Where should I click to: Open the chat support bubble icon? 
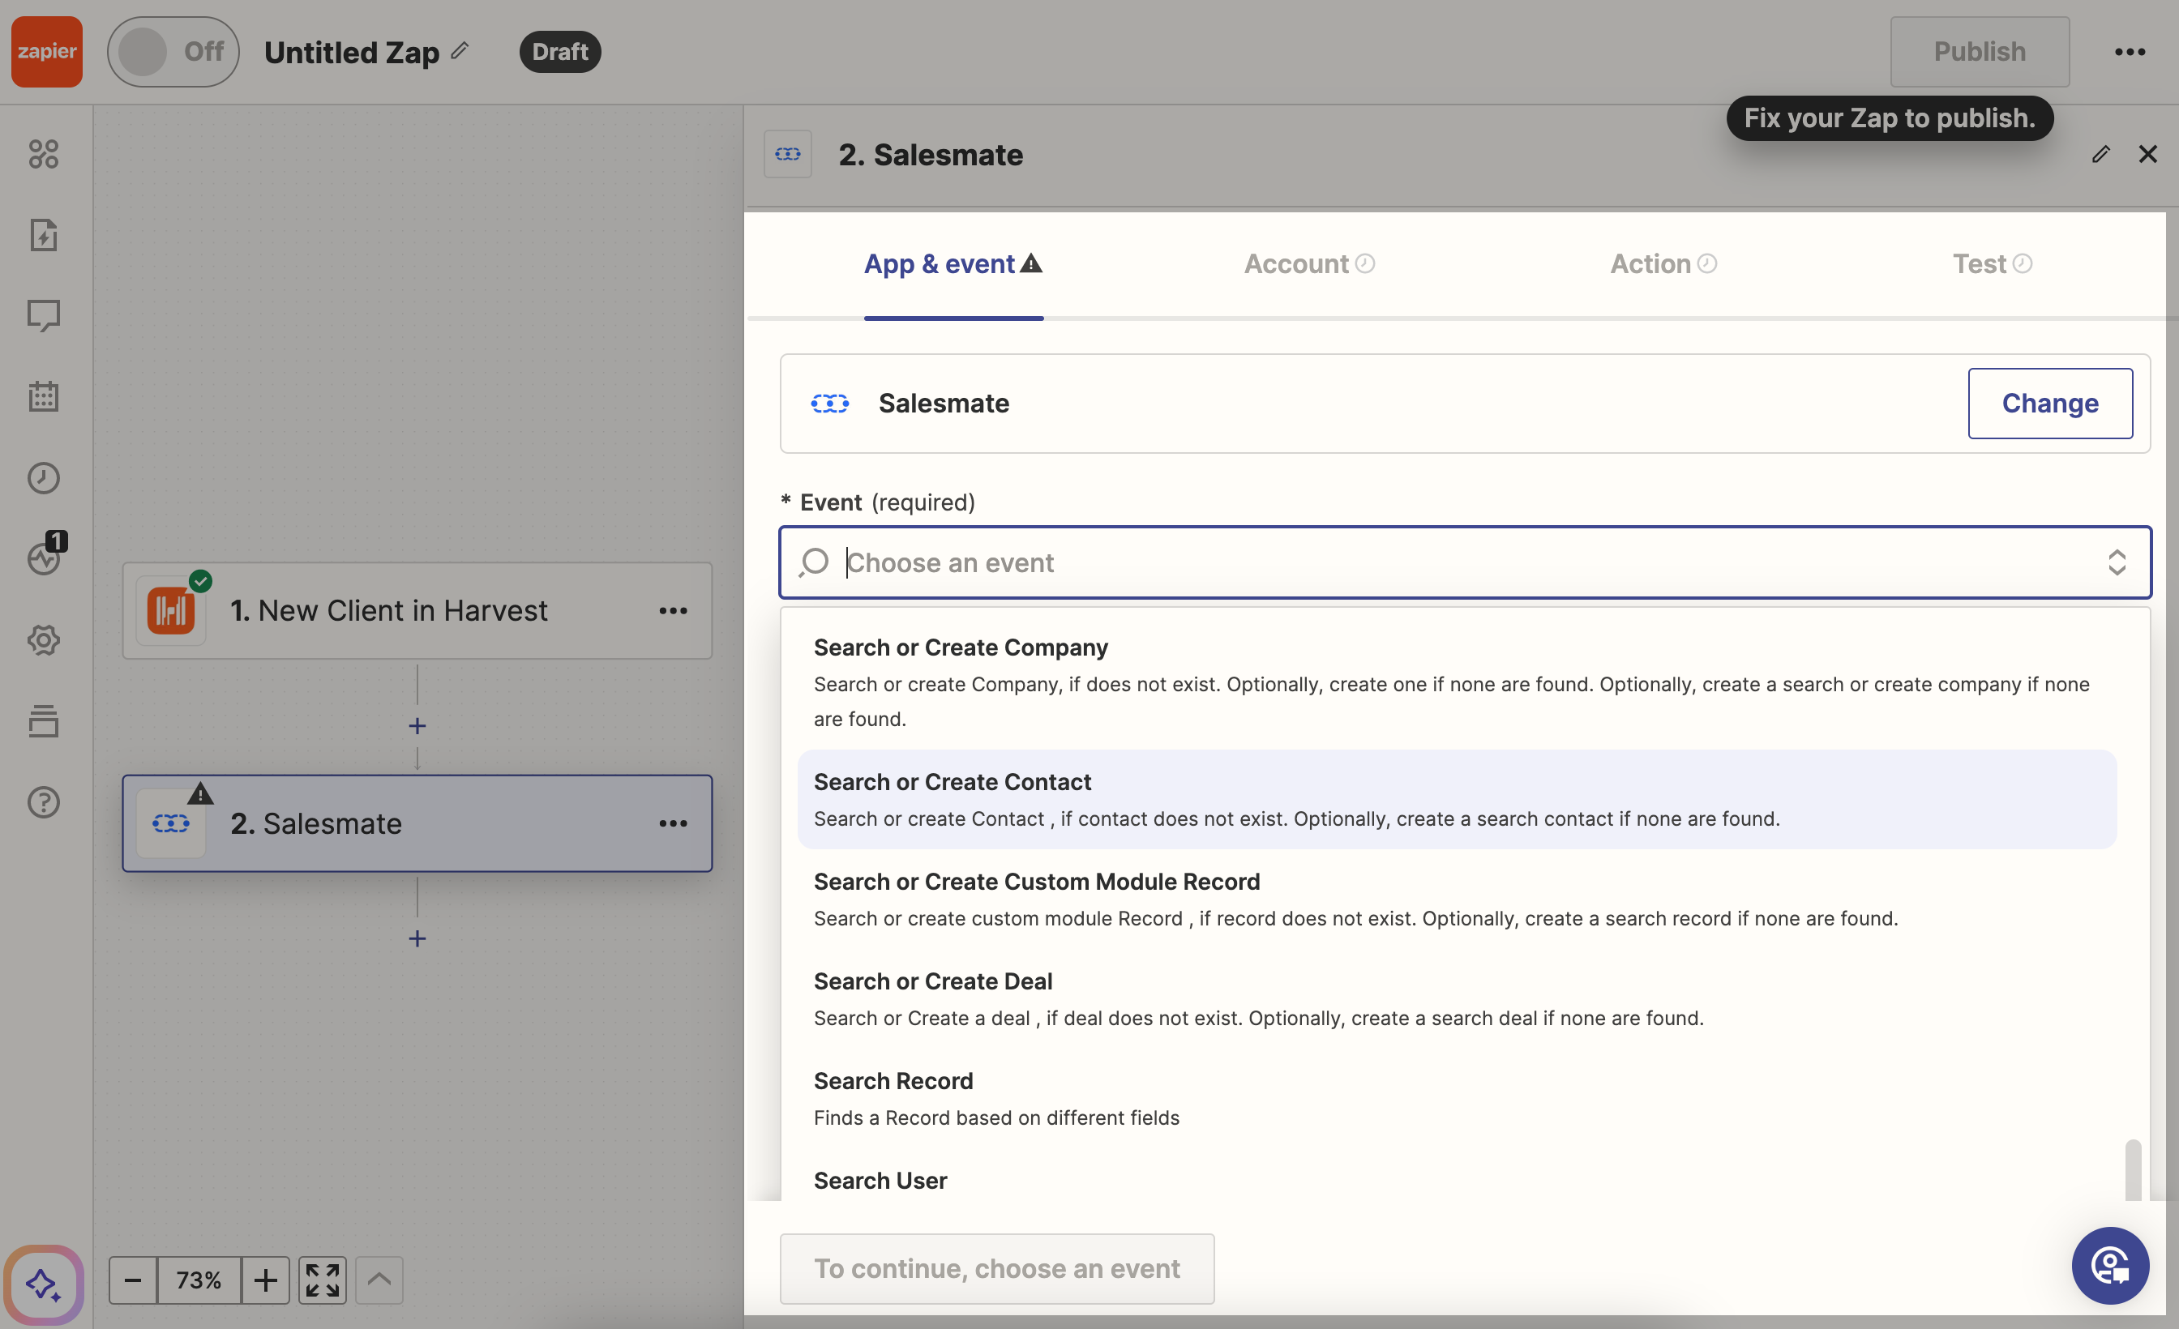coord(2110,1265)
